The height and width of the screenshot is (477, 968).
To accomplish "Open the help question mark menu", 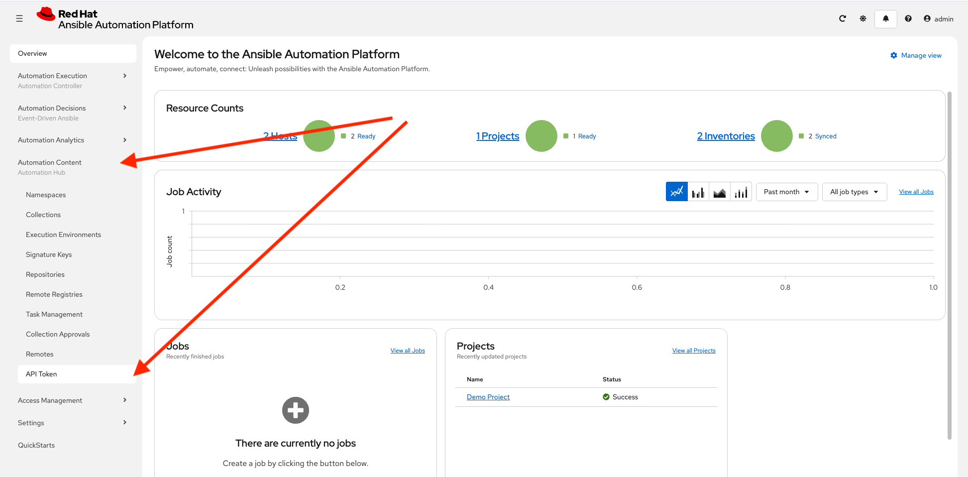I will tap(908, 19).
